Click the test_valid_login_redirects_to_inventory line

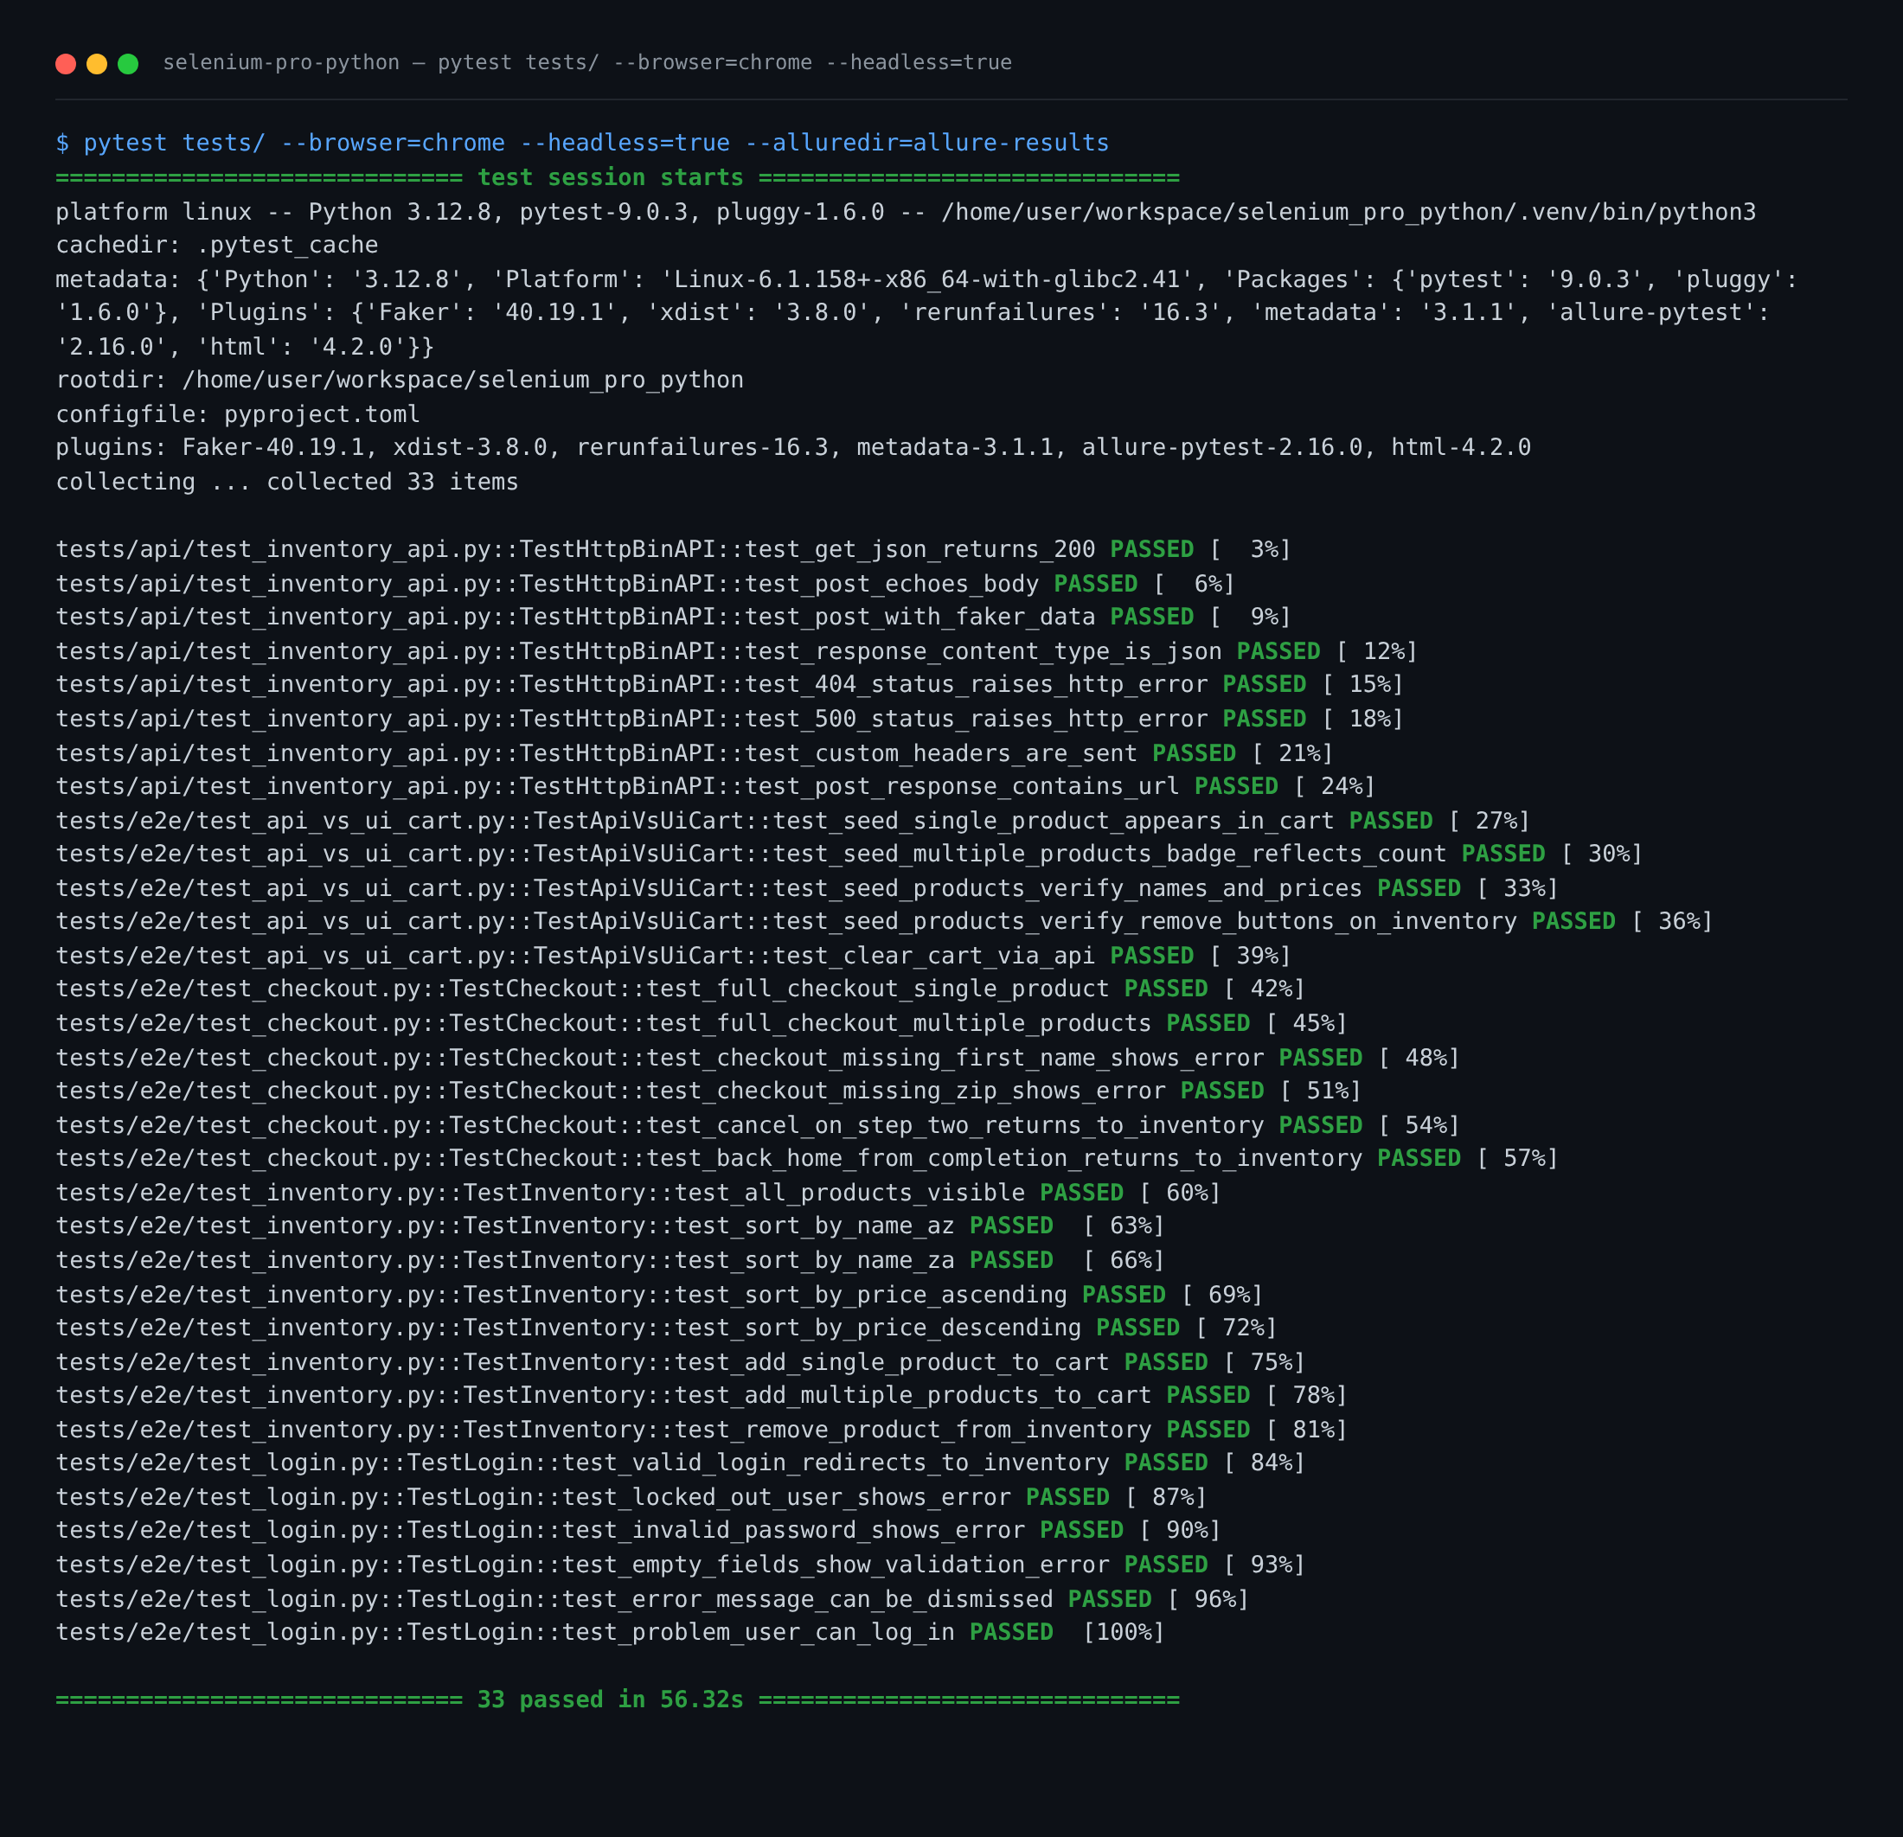[x=681, y=1463]
